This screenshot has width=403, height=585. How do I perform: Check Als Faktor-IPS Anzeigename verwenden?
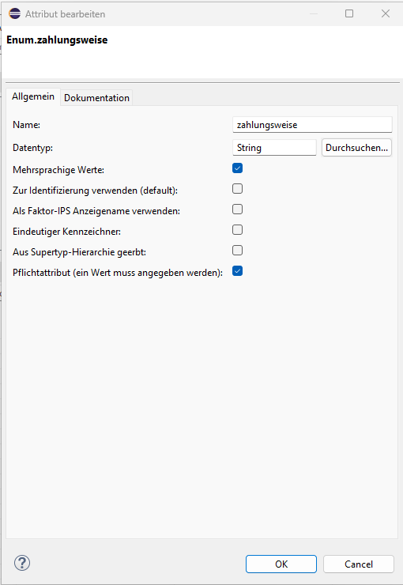(x=238, y=209)
